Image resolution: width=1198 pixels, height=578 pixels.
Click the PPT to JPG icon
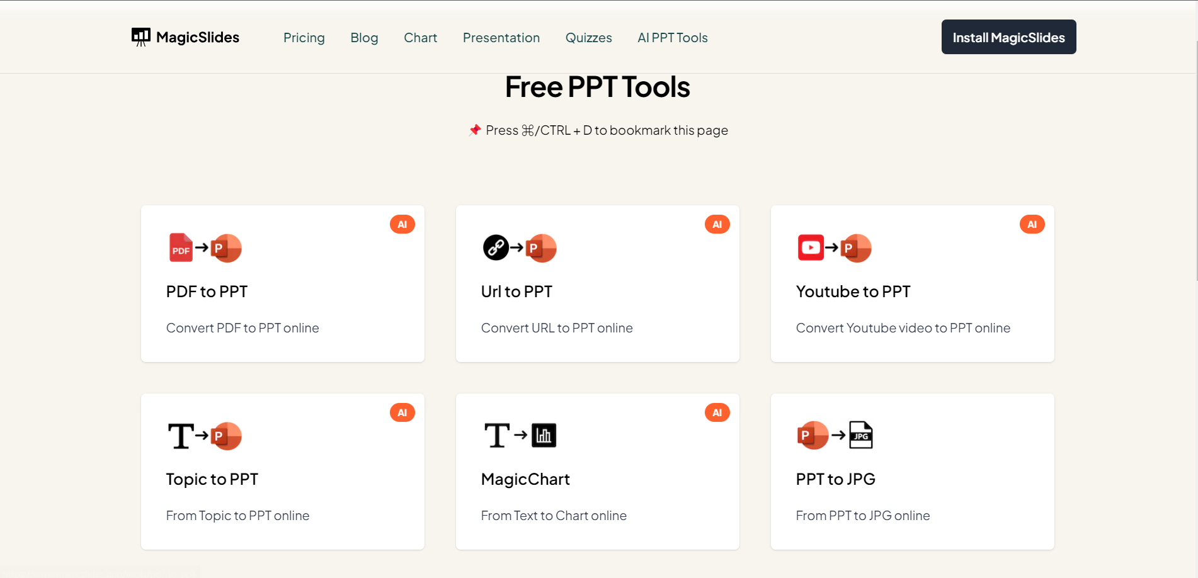[x=835, y=435]
